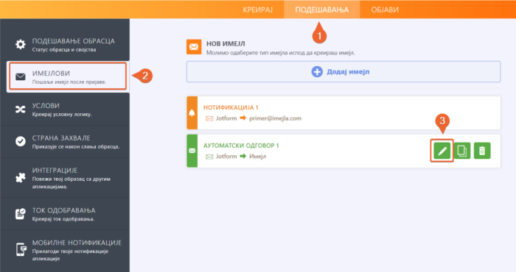The height and width of the screenshot is (272, 516).
Task: Open СТРАНА ЗАХВАЛЕ section
Action: [65, 141]
